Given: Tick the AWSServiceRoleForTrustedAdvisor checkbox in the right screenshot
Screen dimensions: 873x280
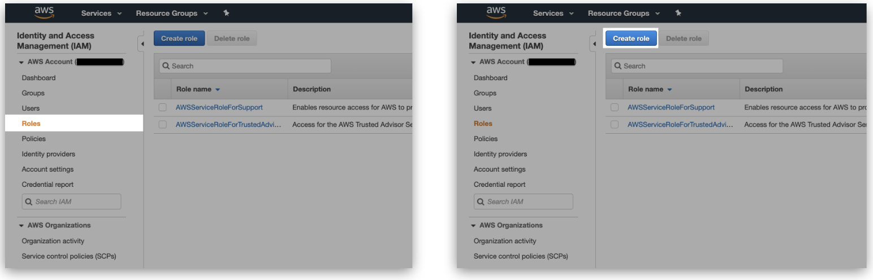Looking at the screenshot, I should pyautogui.click(x=615, y=124).
